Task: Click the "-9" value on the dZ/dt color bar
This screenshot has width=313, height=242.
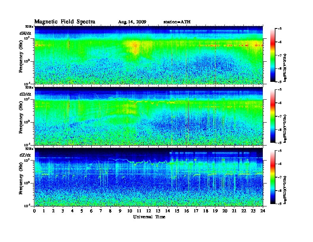Action: 280,204
